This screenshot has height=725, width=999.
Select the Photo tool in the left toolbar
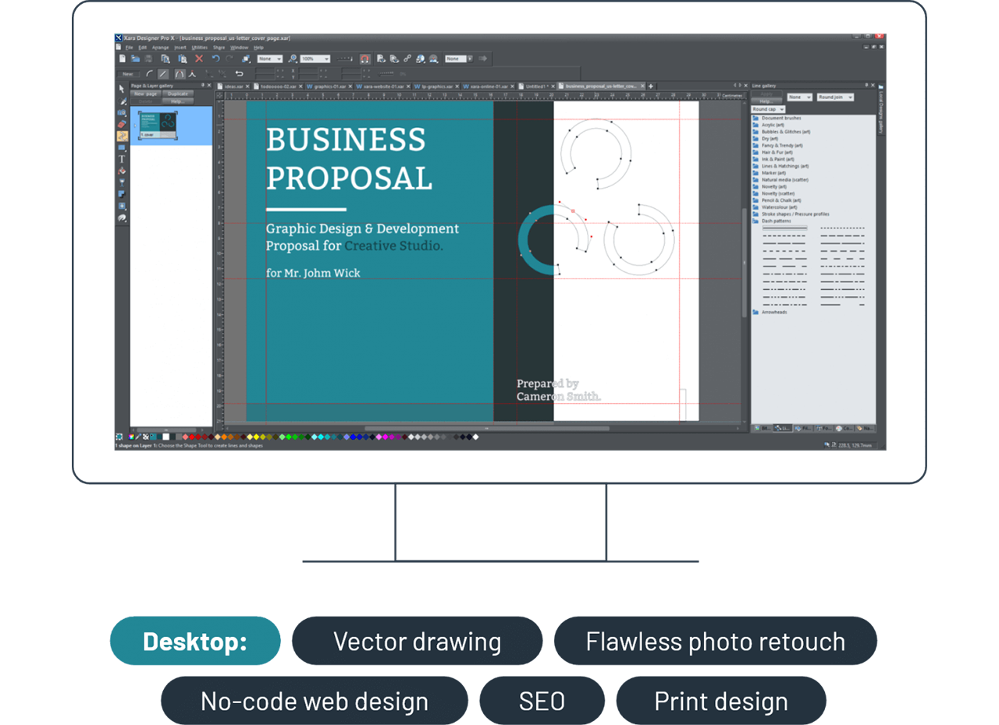[x=122, y=112]
